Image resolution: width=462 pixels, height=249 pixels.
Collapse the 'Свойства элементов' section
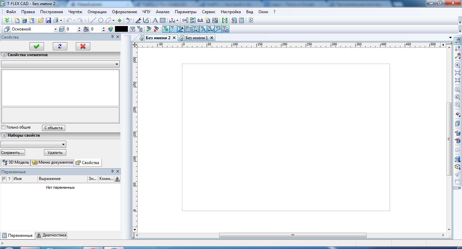[4, 55]
